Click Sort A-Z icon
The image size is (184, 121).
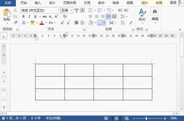(x=123, y=23)
